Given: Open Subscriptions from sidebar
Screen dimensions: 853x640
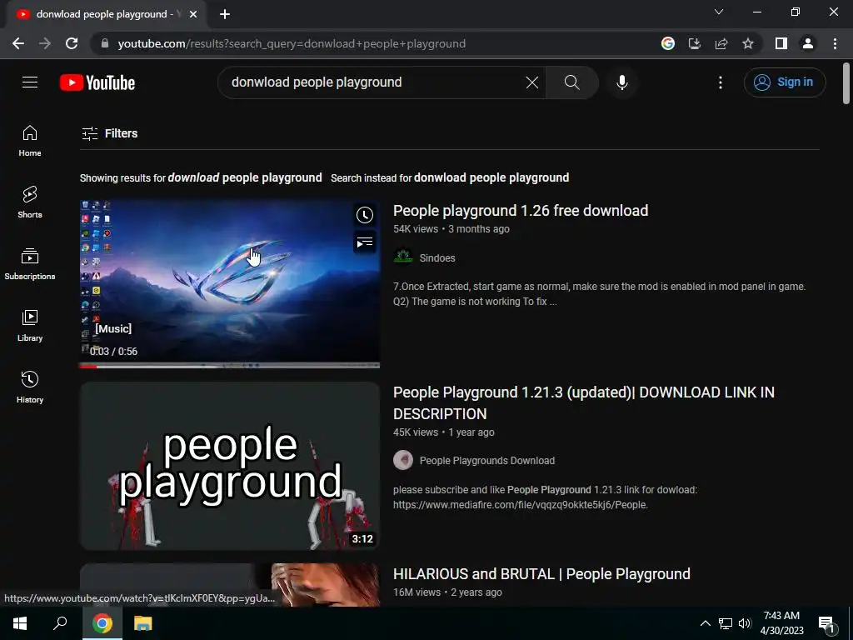Looking at the screenshot, I should click(30, 264).
